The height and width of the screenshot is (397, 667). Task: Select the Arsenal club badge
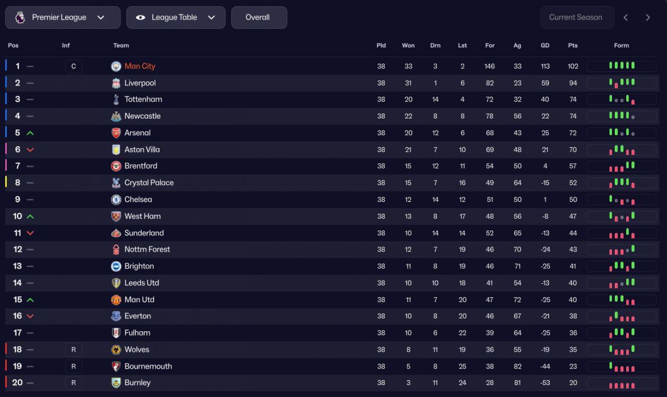116,133
